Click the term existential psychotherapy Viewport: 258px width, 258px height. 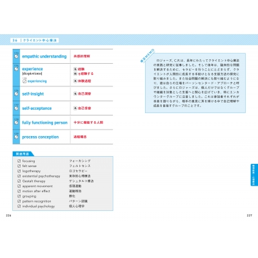click(41, 176)
